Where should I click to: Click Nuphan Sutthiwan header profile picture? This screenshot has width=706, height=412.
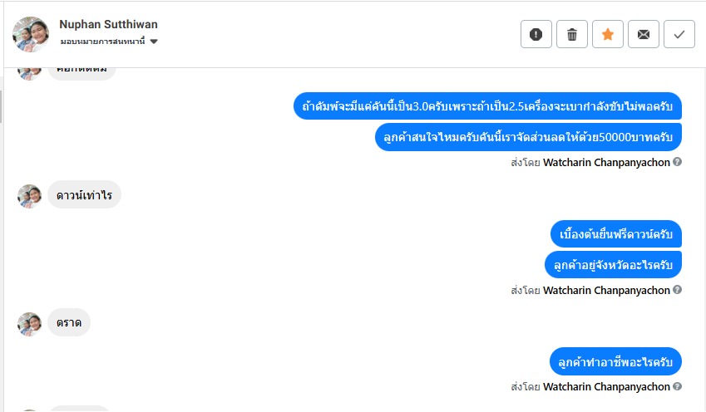[31, 34]
